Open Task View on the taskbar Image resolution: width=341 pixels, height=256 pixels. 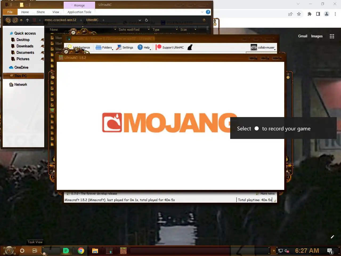click(35, 251)
